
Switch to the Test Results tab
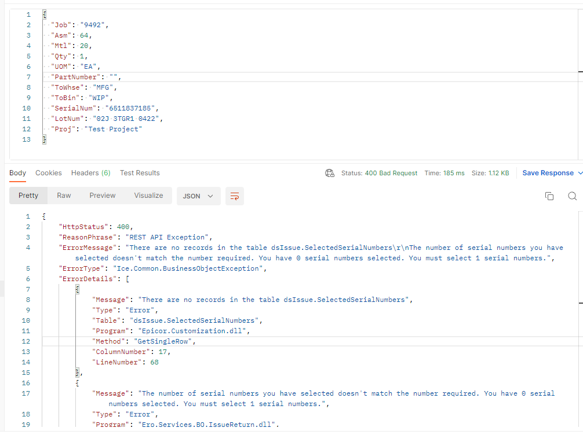(x=140, y=173)
